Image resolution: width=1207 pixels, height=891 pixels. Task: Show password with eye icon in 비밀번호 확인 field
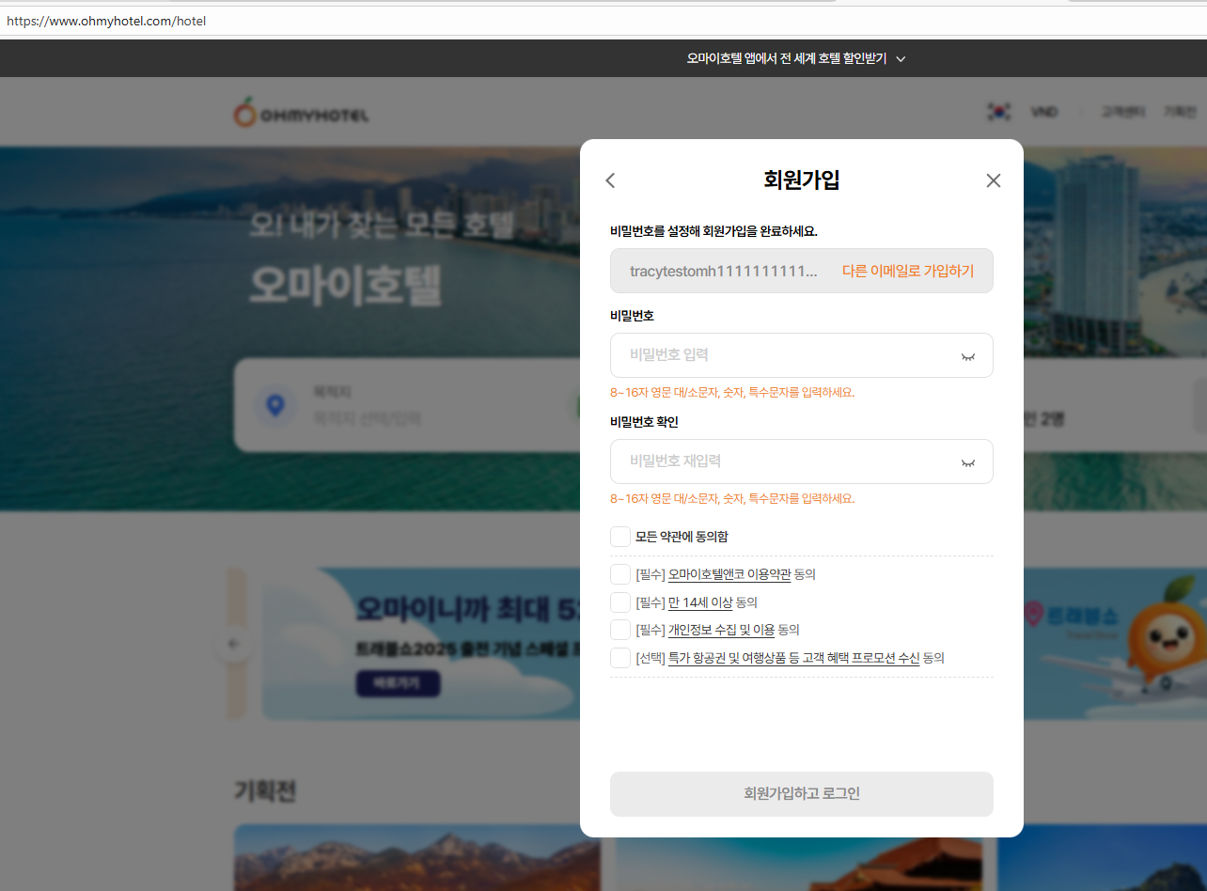[967, 462]
